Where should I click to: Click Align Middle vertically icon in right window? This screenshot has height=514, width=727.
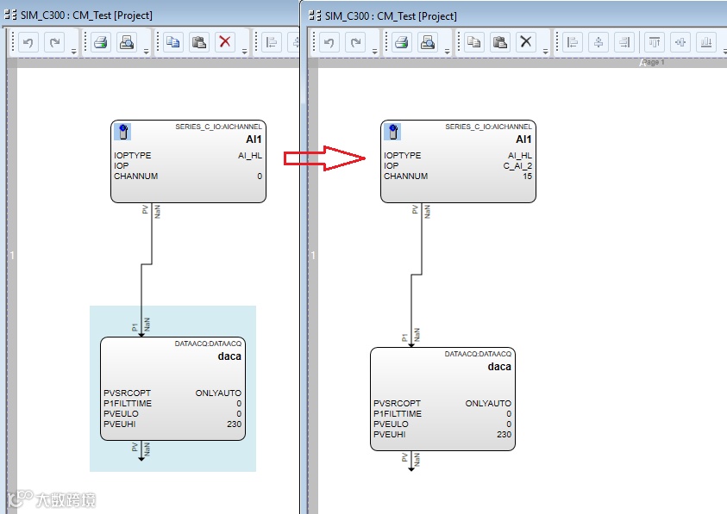click(x=680, y=42)
